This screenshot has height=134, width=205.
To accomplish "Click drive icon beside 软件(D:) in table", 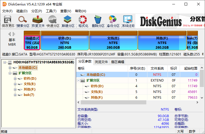I will click(x=87, y=86).
